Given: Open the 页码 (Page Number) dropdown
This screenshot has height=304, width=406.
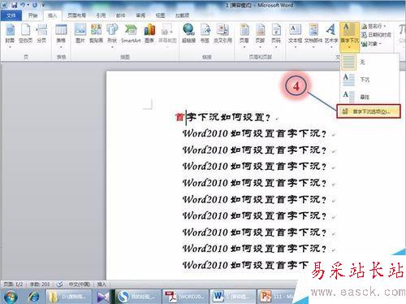Looking at the screenshot, I should [276, 35].
